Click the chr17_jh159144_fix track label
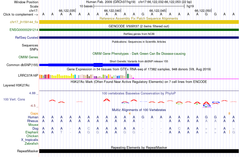Screen dimensions: 239x157 (x=24, y=22)
